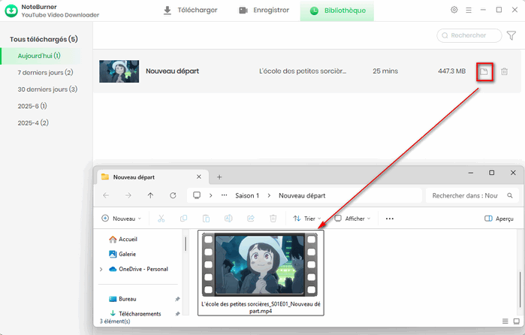
Task: Switch to the Enregistrer tab
Action: [x=264, y=11]
